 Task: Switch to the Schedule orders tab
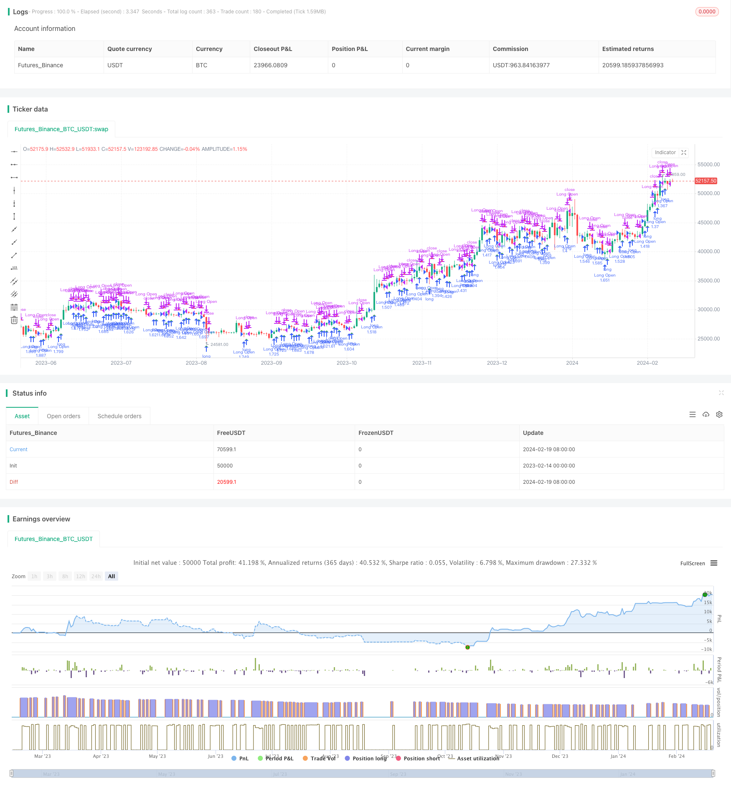119,416
